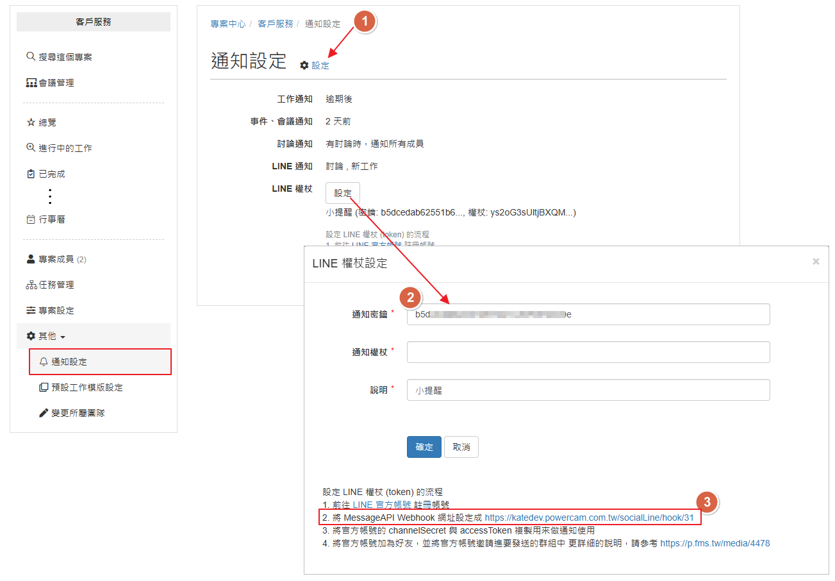Screen dimensions: 835x581
Task: Click the 客戶服務 sidebar header
Action: 94,22
